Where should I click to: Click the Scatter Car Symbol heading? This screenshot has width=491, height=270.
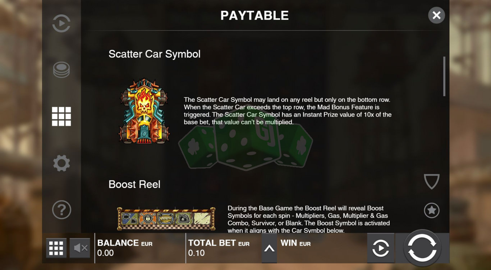tap(155, 54)
